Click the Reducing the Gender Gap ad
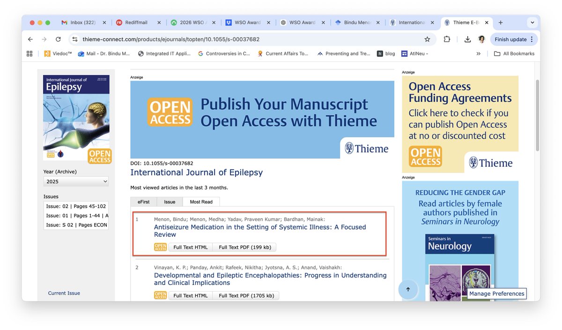The image size is (562, 330). tap(460, 241)
